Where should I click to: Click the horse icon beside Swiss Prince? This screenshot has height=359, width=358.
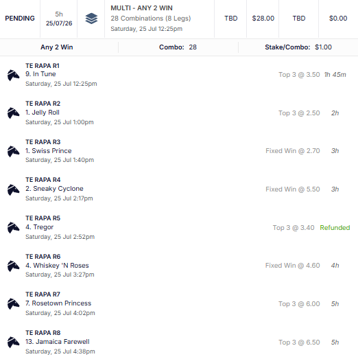point(13,152)
